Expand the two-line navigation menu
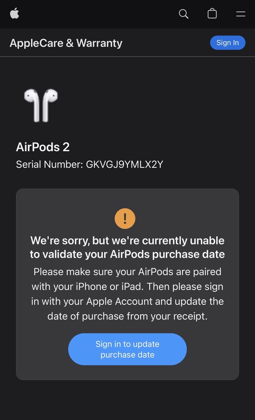255x420 pixels. 241,14
